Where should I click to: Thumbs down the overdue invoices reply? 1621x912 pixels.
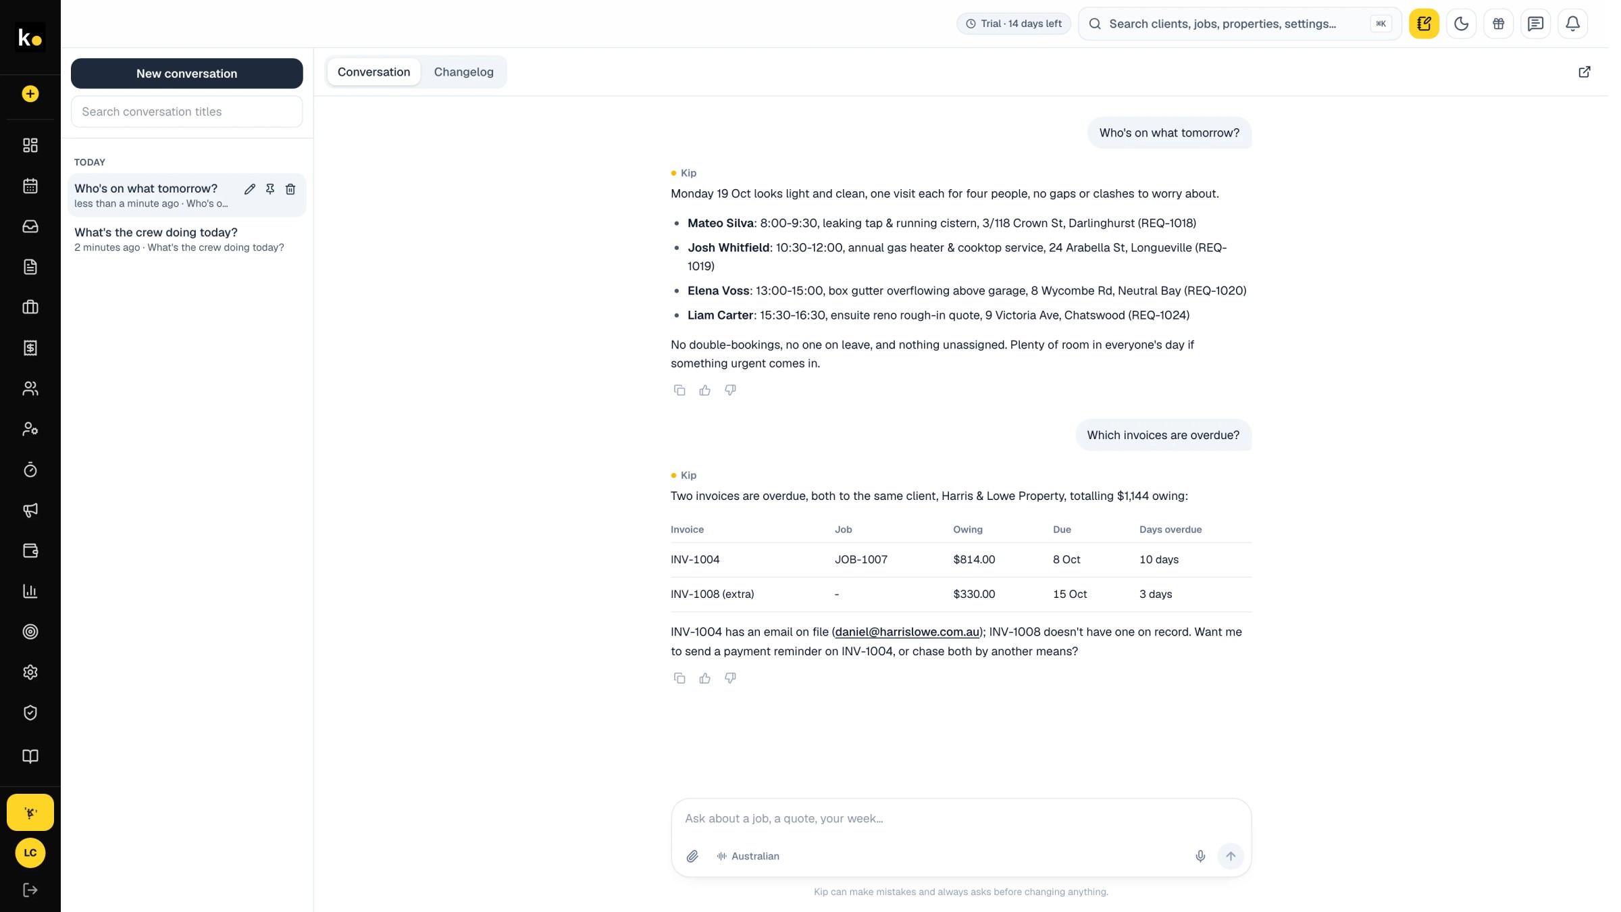coord(730,678)
